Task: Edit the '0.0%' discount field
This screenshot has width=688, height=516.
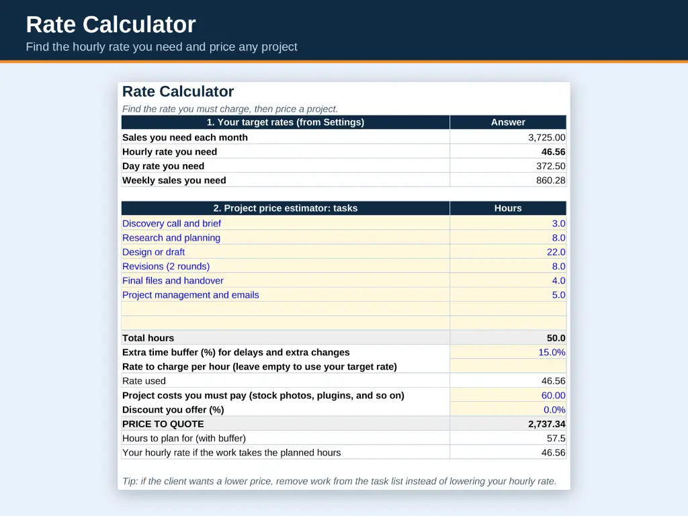Action: pos(508,410)
